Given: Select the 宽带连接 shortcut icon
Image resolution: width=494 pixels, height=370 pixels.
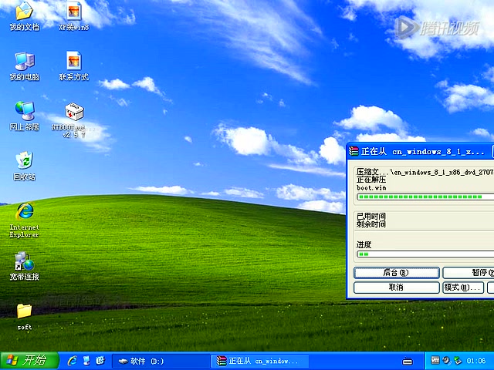Looking at the screenshot, I should [24, 266].
